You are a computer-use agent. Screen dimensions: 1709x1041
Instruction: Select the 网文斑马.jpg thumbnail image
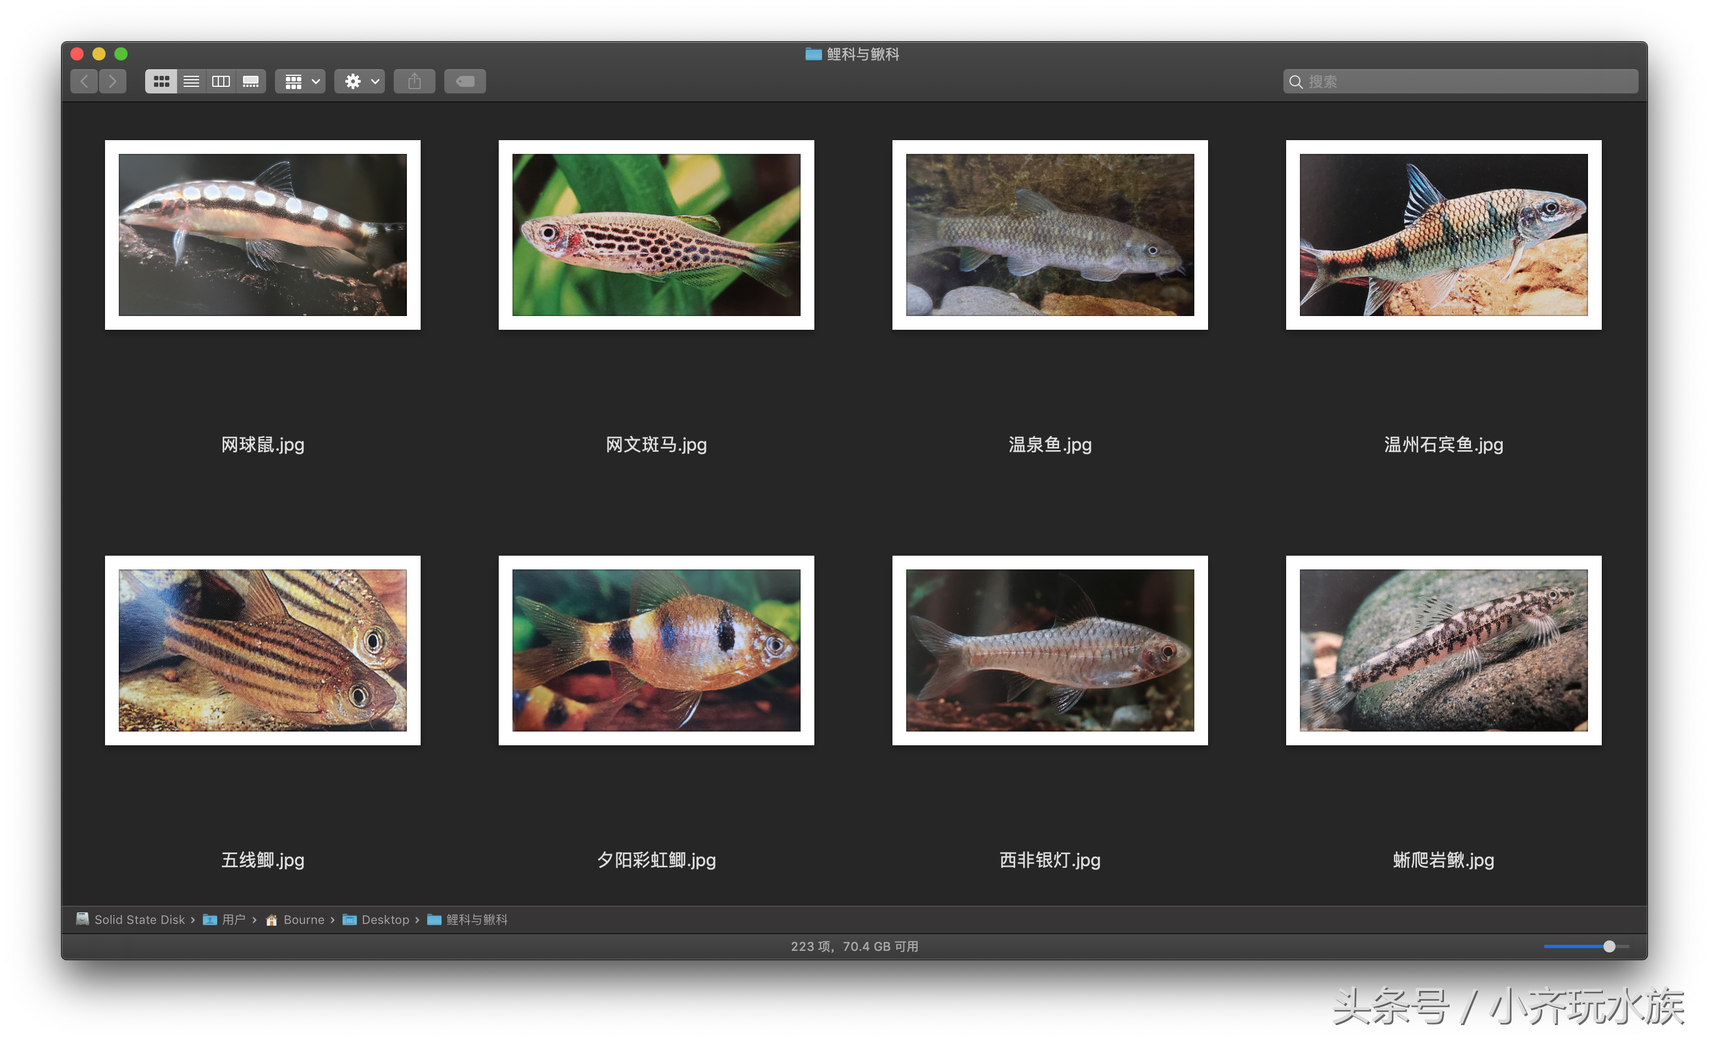coord(657,235)
